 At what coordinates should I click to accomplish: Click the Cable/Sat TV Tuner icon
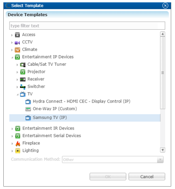23,65
